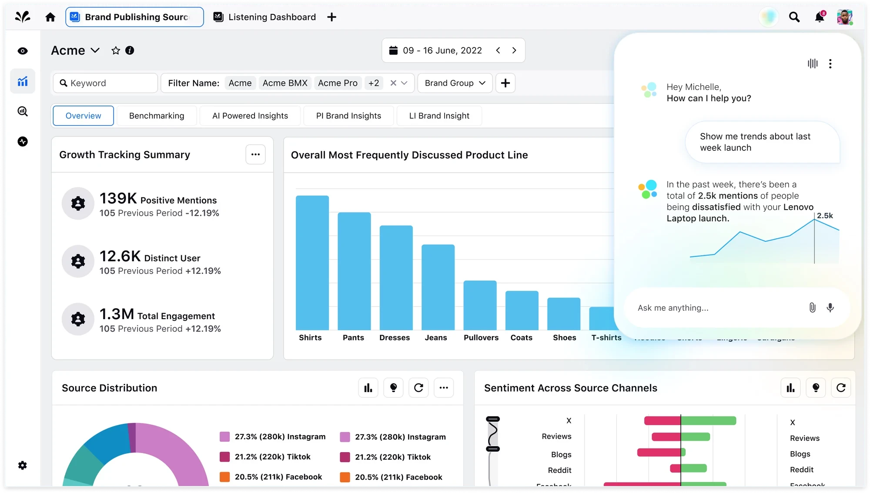The width and height of the screenshot is (870, 493).
Task: Click Sentiment widget insights bulb icon
Action: [816, 388]
